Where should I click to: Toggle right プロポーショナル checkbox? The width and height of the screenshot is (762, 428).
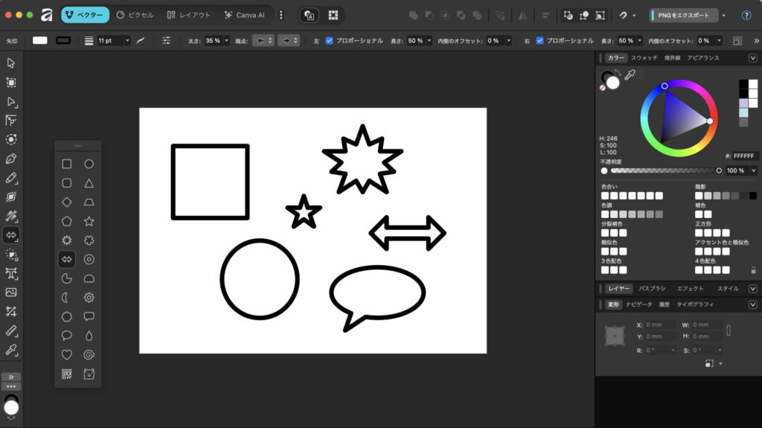coord(540,40)
